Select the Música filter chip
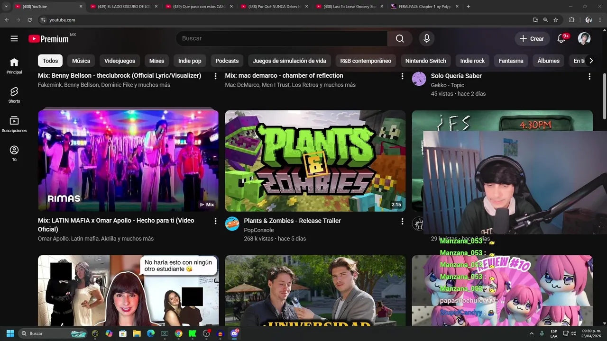Image resolution: width=607 pixels, height=341 pixels. [x=81, y=61]
